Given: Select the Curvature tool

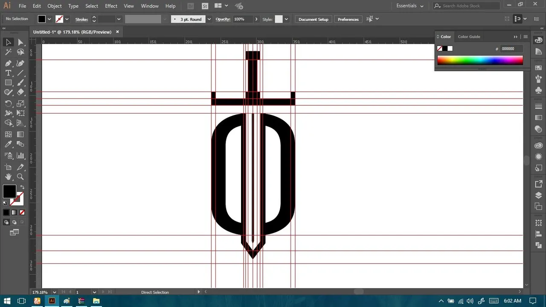Looking at the screenshot, I should click(20, 63).
